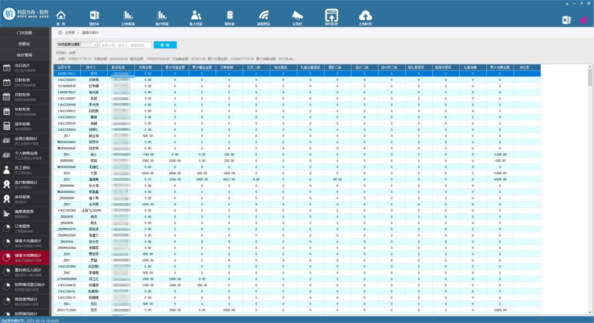Open the 客户列表 toolbar icon
The width and height of the screenshot is (594, 323).
pyautogui.click(x=162, y=18)
